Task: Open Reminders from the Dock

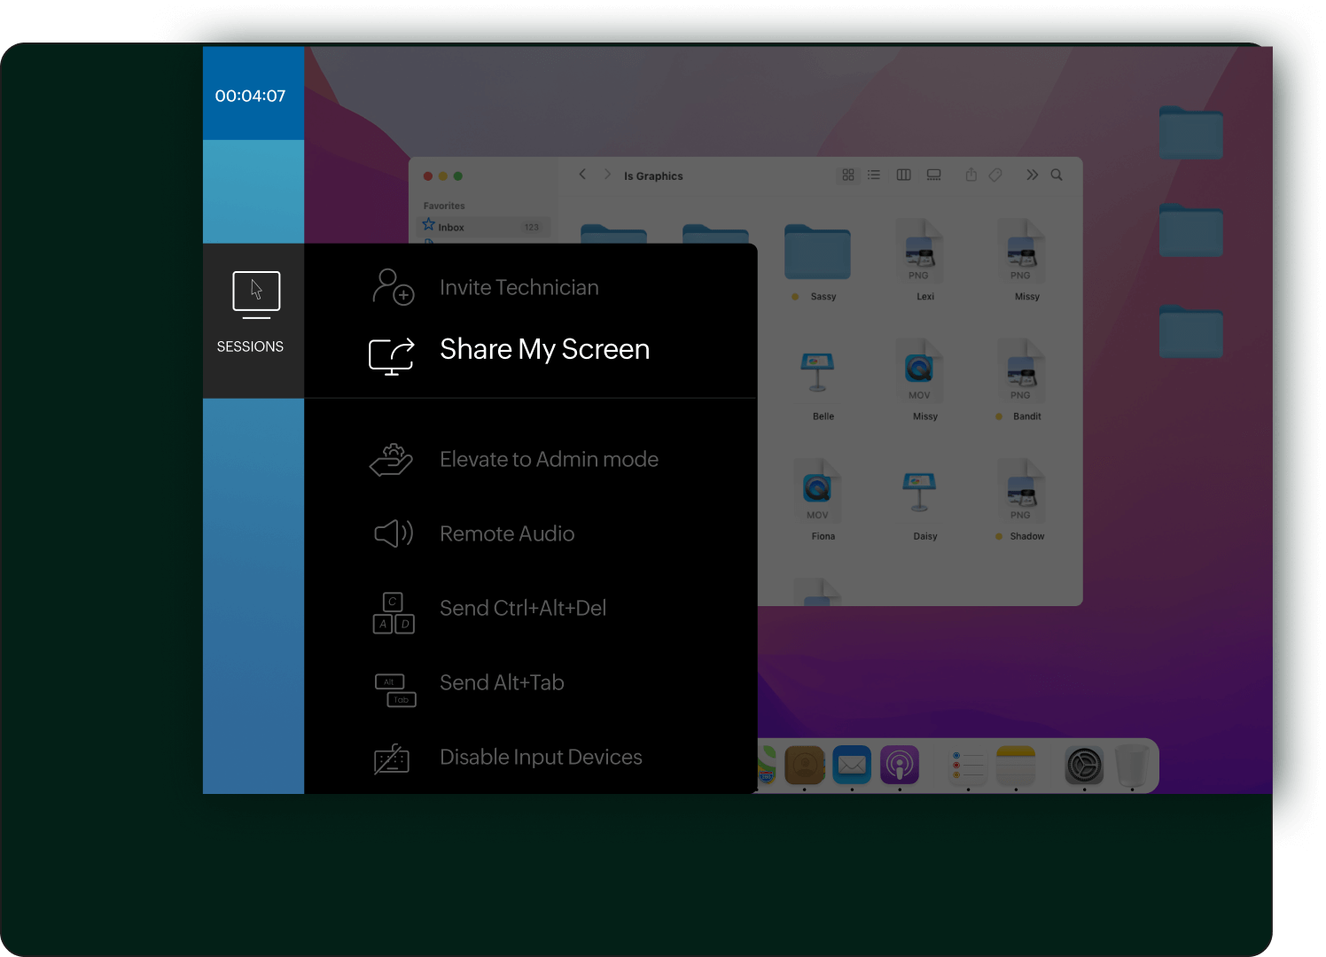Action: [x=968, y=765]
